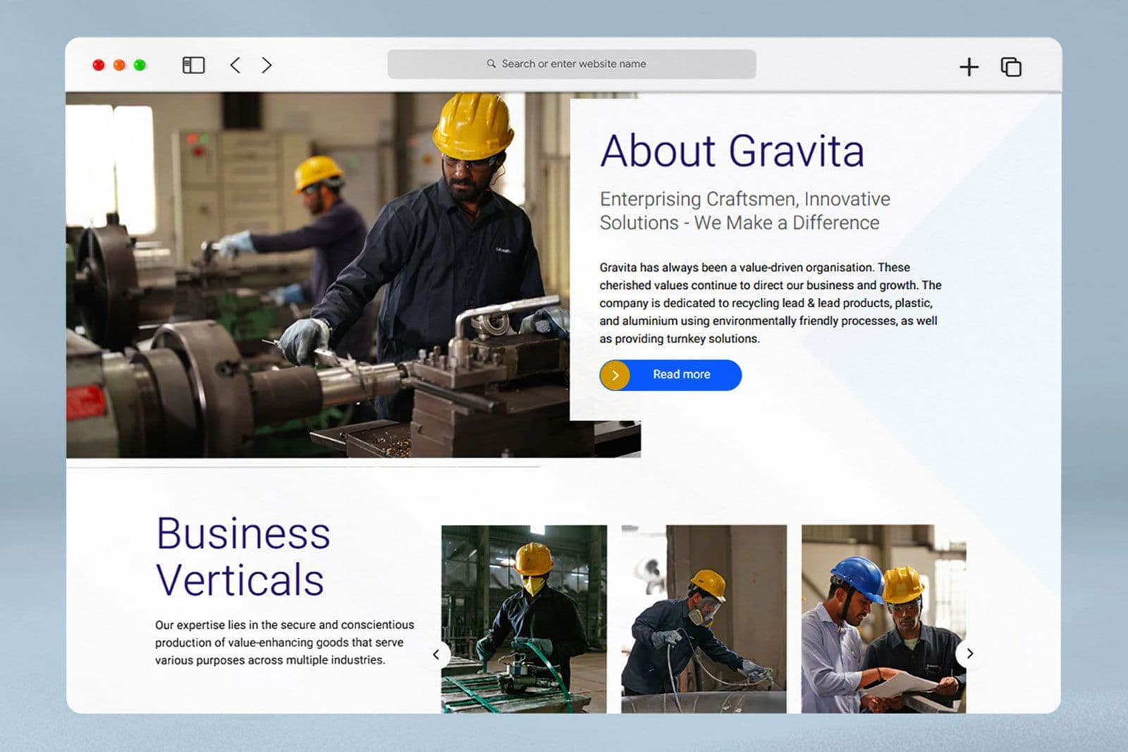Open the worker strapping green bands thumbnail

(524, 619)
